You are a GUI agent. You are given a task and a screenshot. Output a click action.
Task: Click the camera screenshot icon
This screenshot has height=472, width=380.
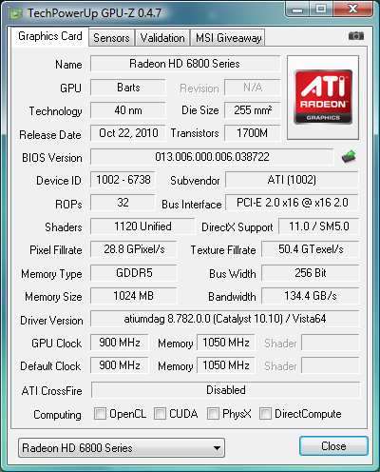pyautogui.click(x=356, y=36)
